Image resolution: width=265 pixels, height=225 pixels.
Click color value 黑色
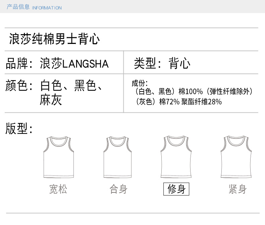pos(85,86)
